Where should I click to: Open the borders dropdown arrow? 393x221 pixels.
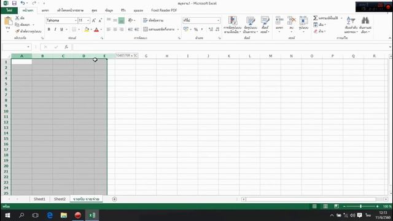point(79,29)
